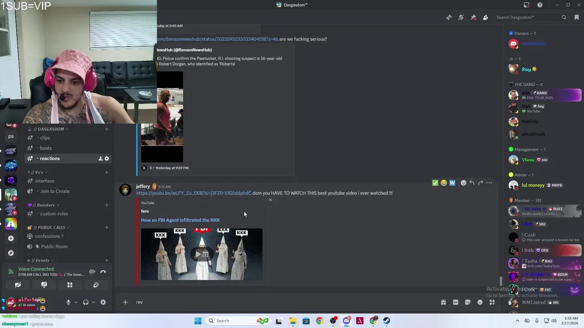Close the YouTube embed with X
This screenshot has height=328, width=584.
[270, 200]
